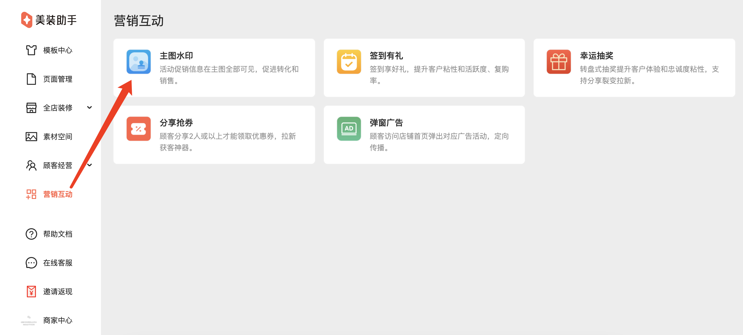743x335 pixels.
Task: Click the 在线客服 chat bubble icon
Action: point(31,263)
